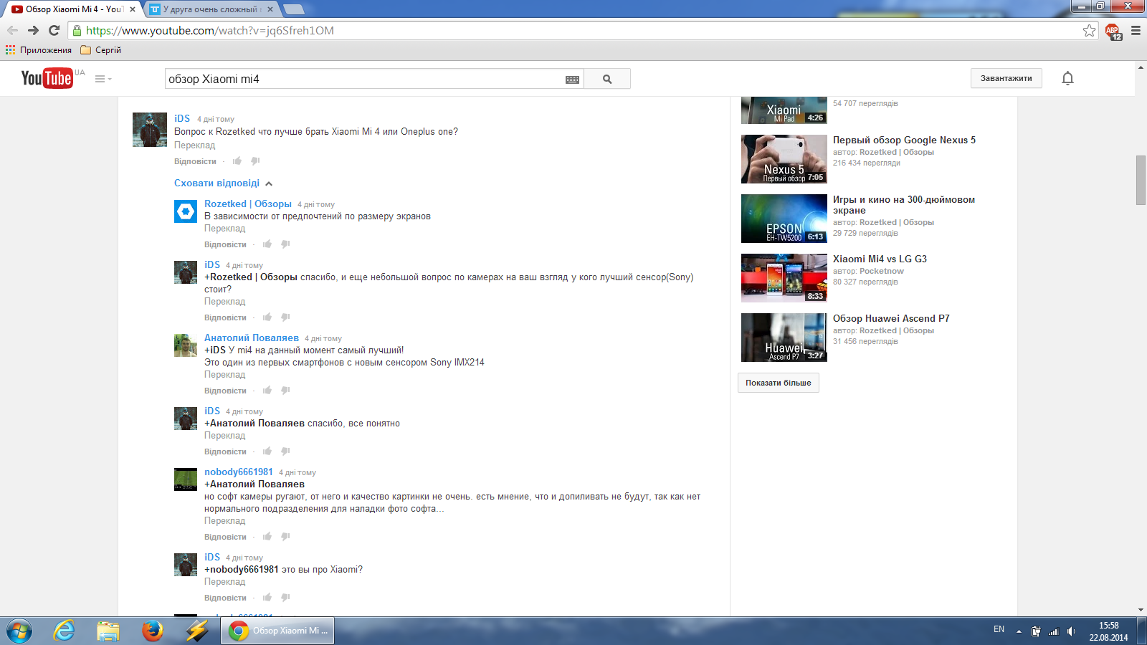This screenshot has height=645, width=1147.
Task: Open the YouTube guide menu icon
Action: pos(103,79)
